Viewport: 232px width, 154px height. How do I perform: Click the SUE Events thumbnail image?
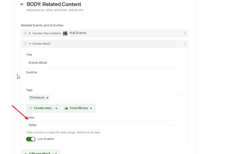[65, 33]
